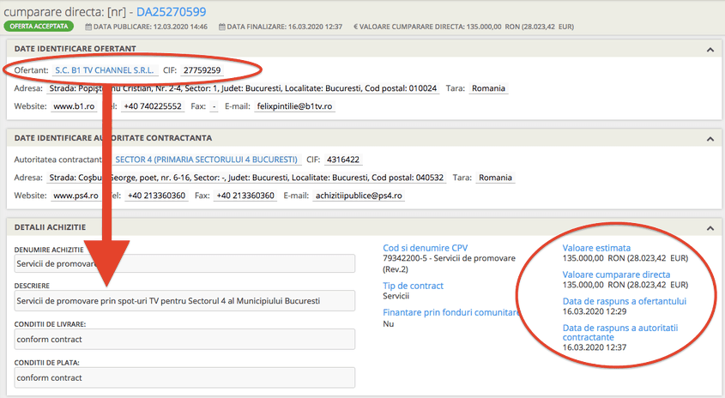
Task: Collapse the Detalii Achizitie section
Action: click(x=710, y=227)
